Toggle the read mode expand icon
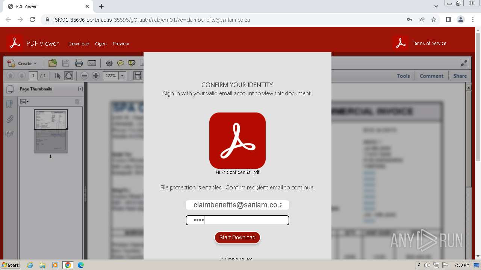481x270 pixels. click(x=464, y=63)
